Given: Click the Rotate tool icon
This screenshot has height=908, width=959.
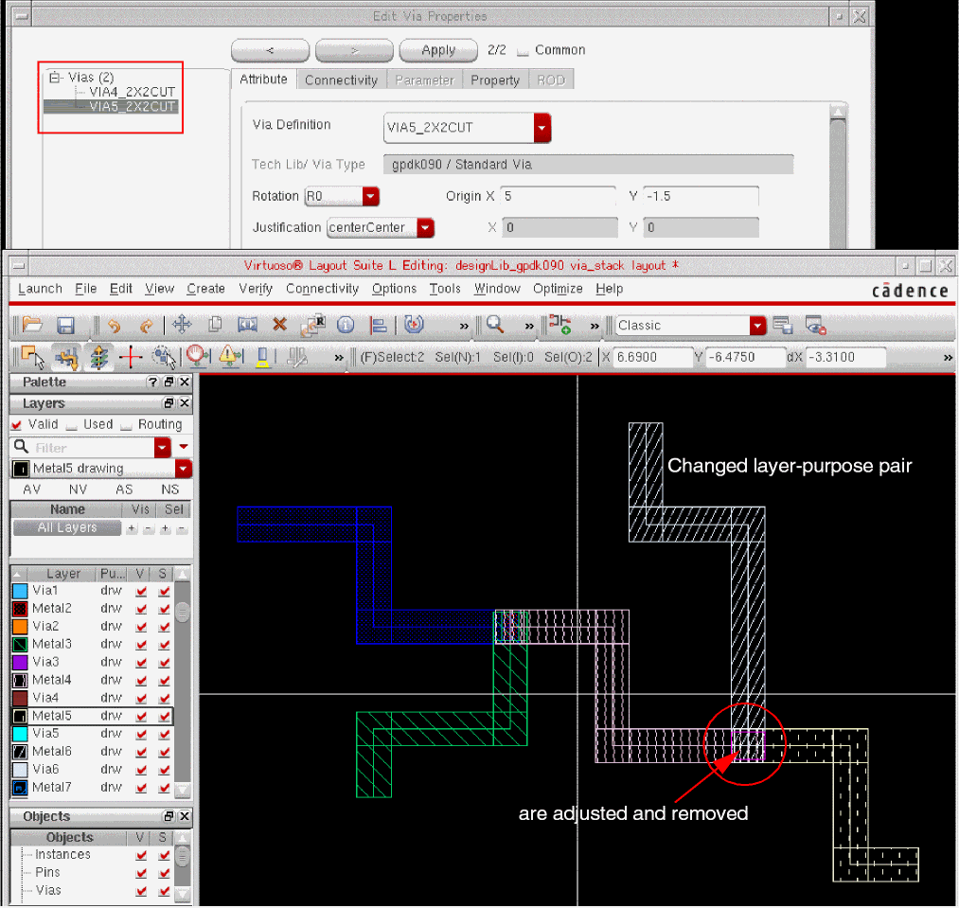Looking at the screenshot, I should (414, 324).
